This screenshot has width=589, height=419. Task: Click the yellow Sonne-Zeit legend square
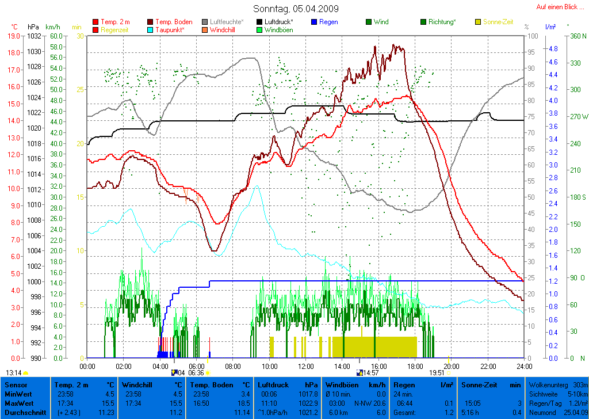tap(478, 22)
